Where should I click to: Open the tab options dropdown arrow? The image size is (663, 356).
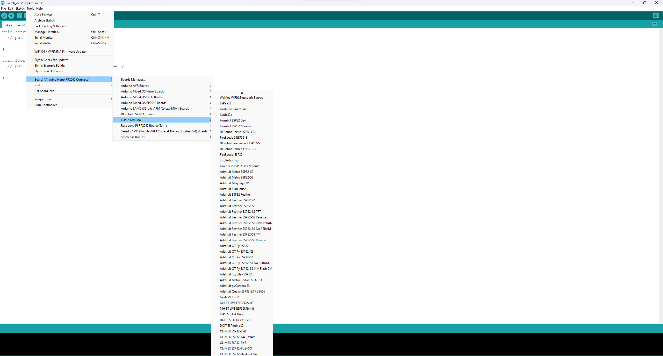coord(654,24)
